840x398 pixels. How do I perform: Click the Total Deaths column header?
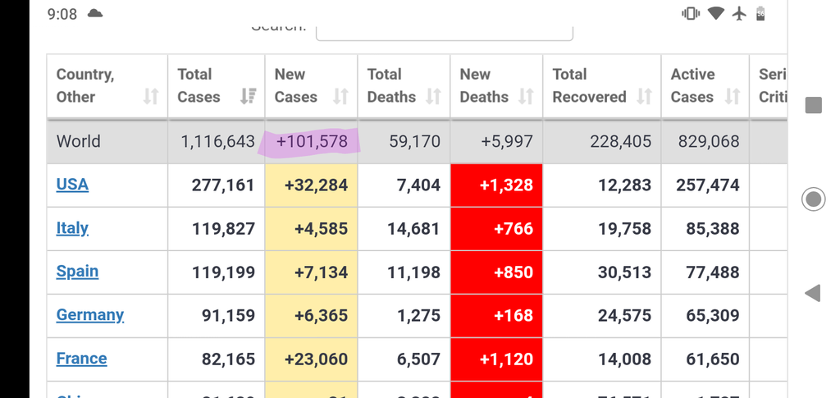click(x=404, y=85)
